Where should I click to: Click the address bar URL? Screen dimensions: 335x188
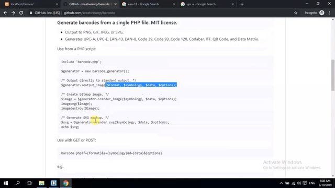90,13
